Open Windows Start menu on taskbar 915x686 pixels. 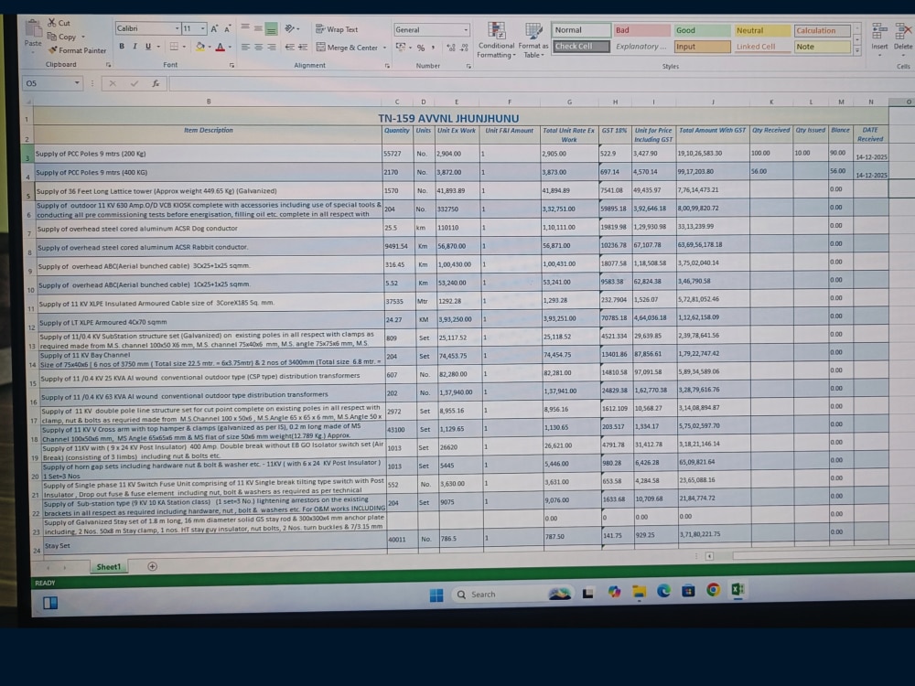(436, 595)
